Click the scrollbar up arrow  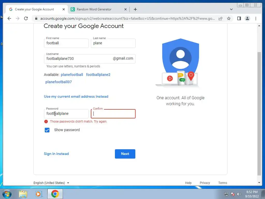[x=259, y=26]
